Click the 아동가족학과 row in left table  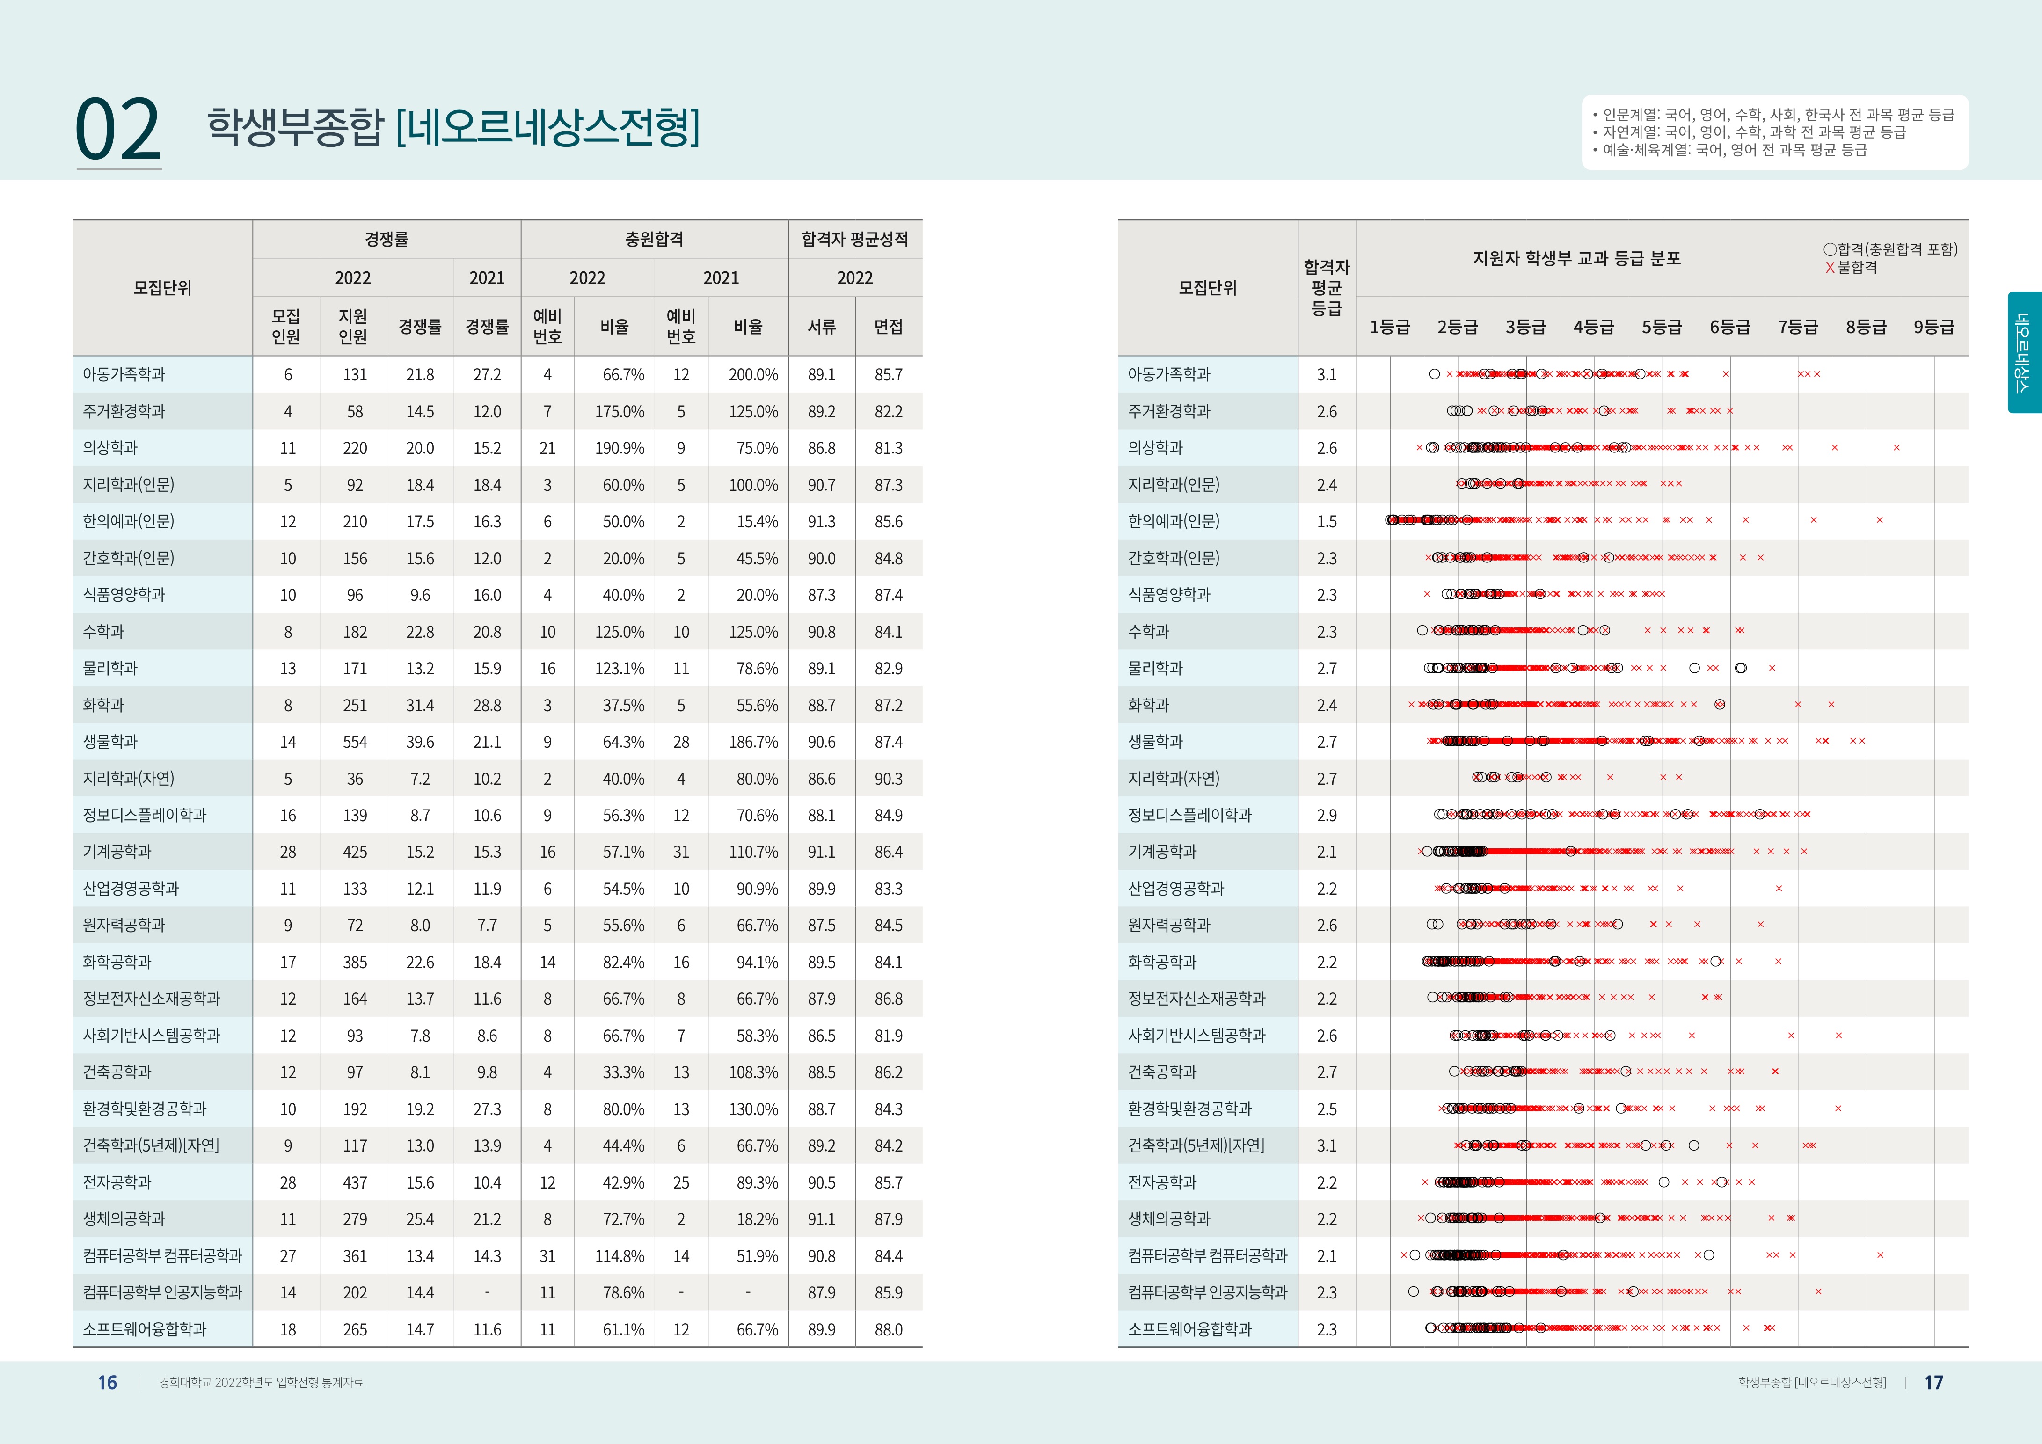click(124, 374)
